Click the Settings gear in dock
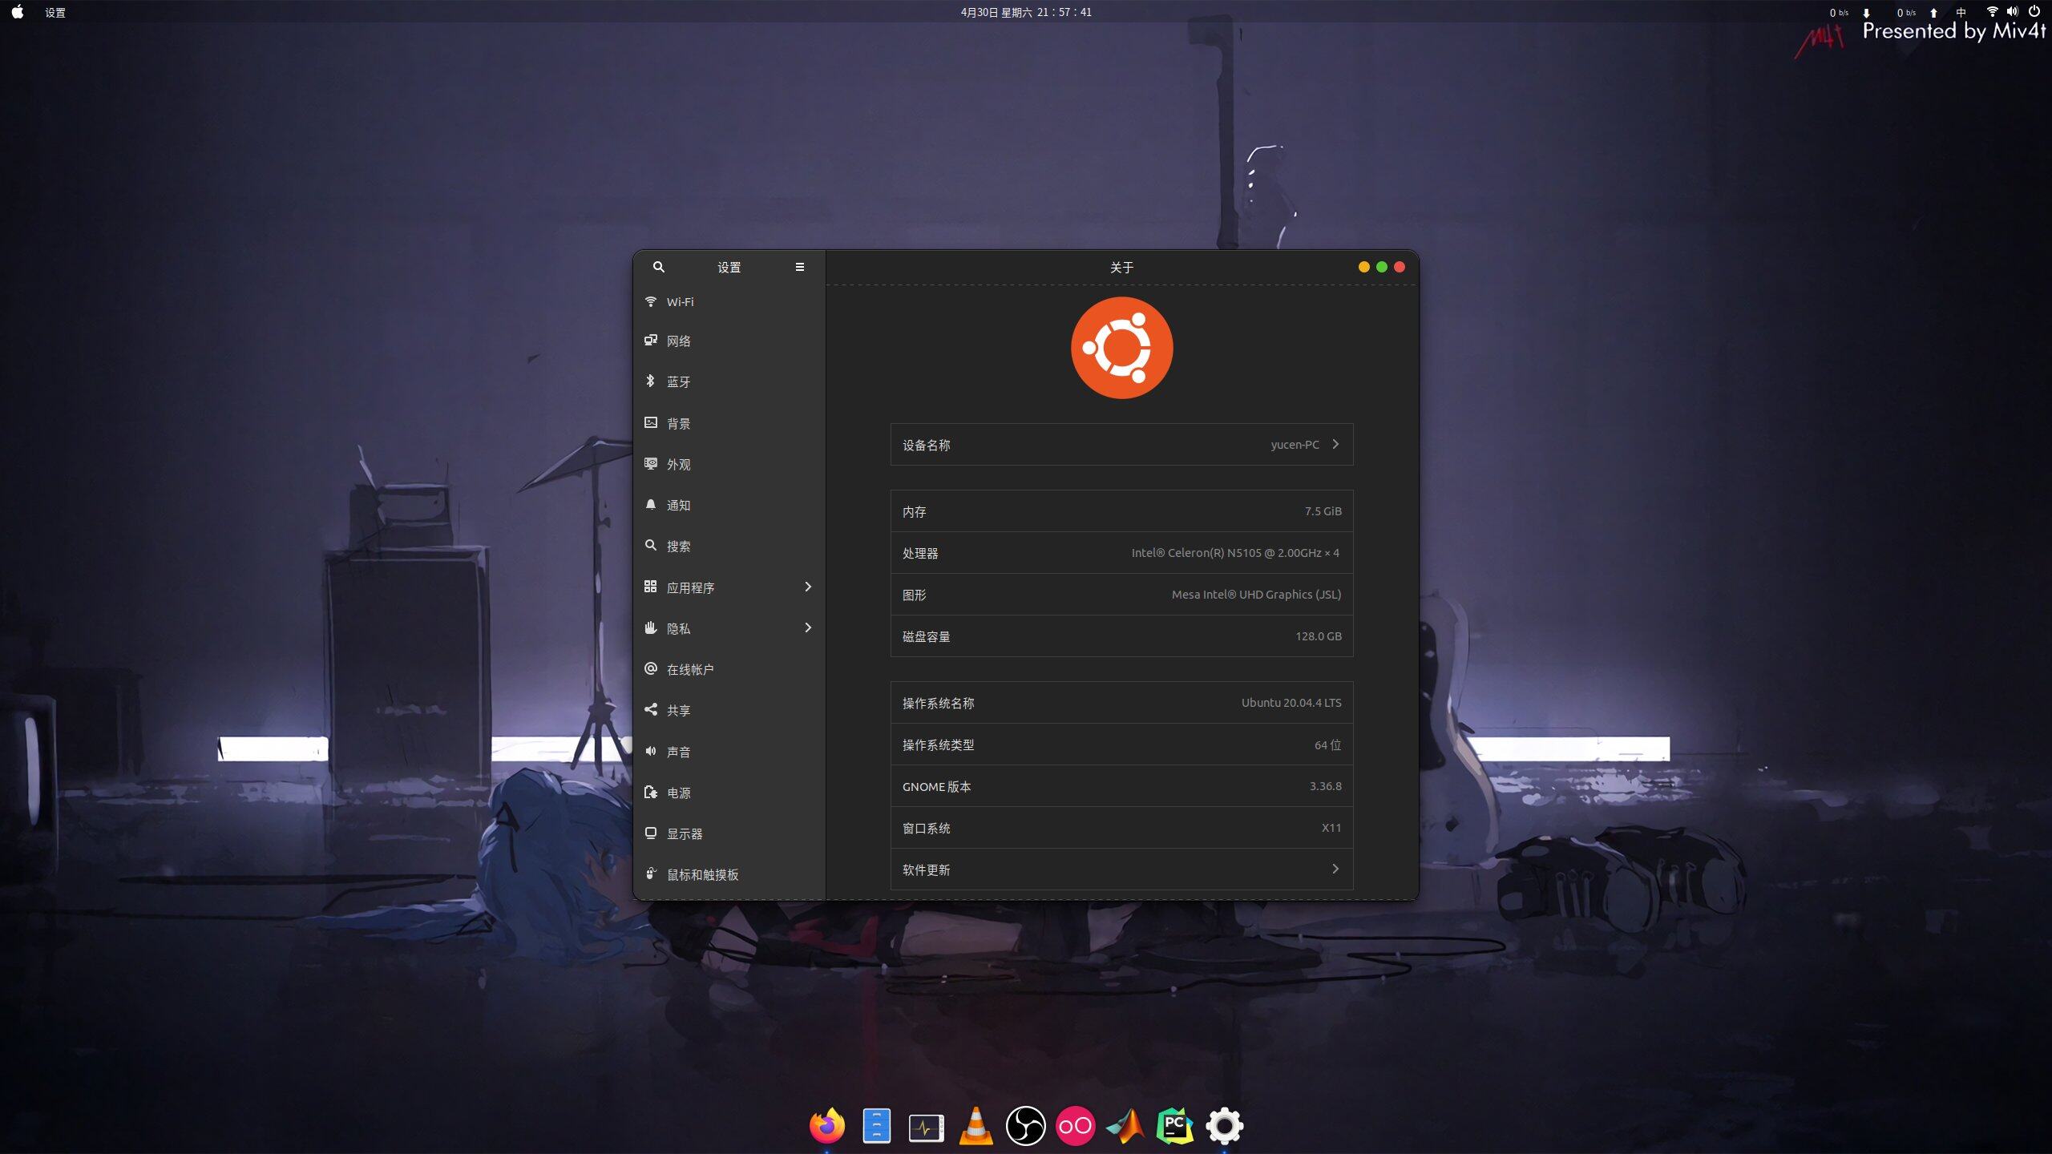The image size is (2052, 1154). click(1224, 1126)
